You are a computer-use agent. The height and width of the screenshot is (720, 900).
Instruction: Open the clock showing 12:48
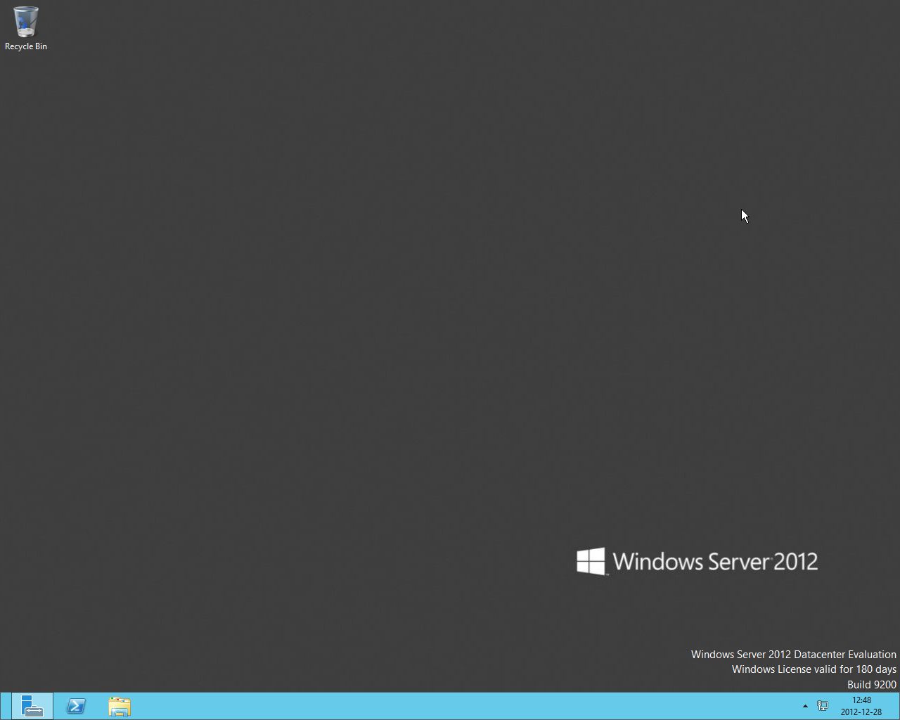point(861,700)
